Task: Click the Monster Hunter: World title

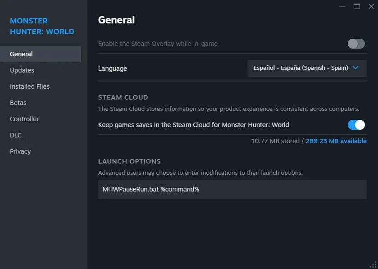Action: tap(42, 26)
